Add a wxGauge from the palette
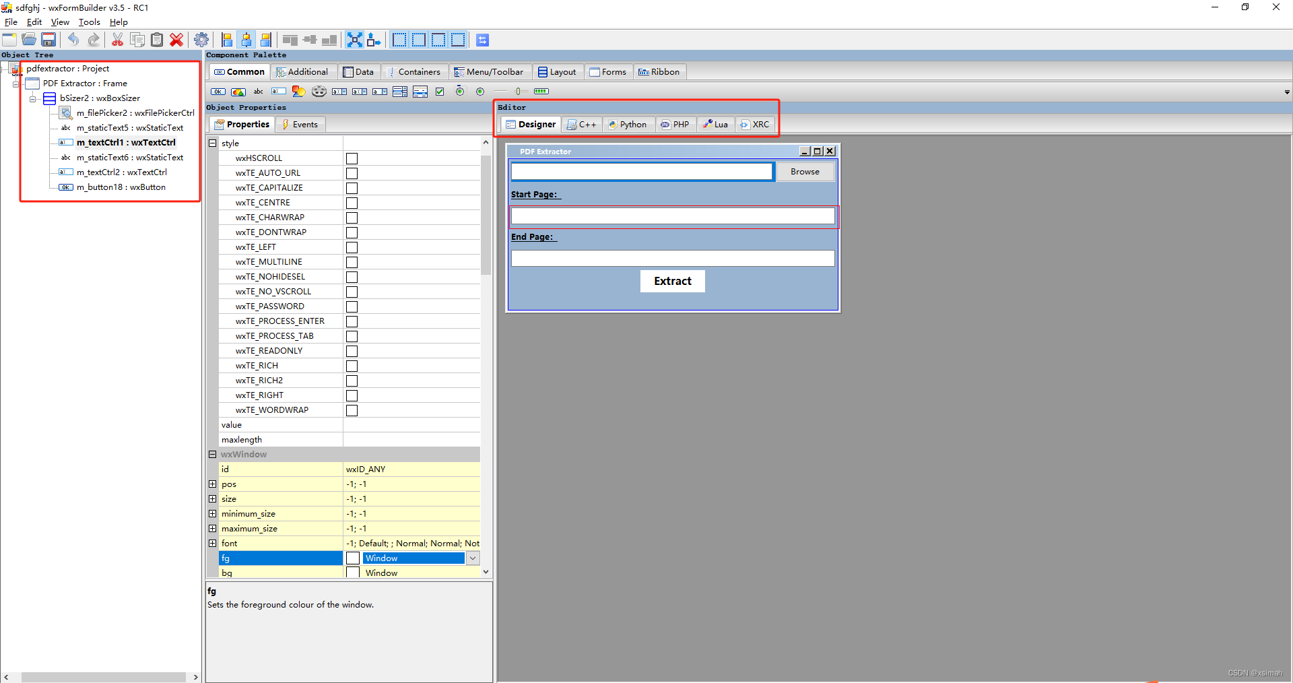Screen dimensions: 1293x683 point(541,92)
